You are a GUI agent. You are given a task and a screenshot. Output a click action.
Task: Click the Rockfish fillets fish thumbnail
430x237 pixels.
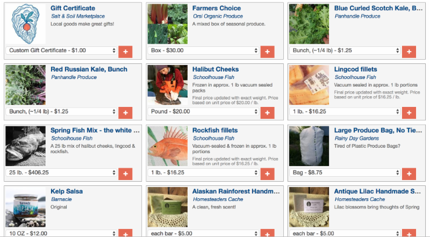coord(167,146)
